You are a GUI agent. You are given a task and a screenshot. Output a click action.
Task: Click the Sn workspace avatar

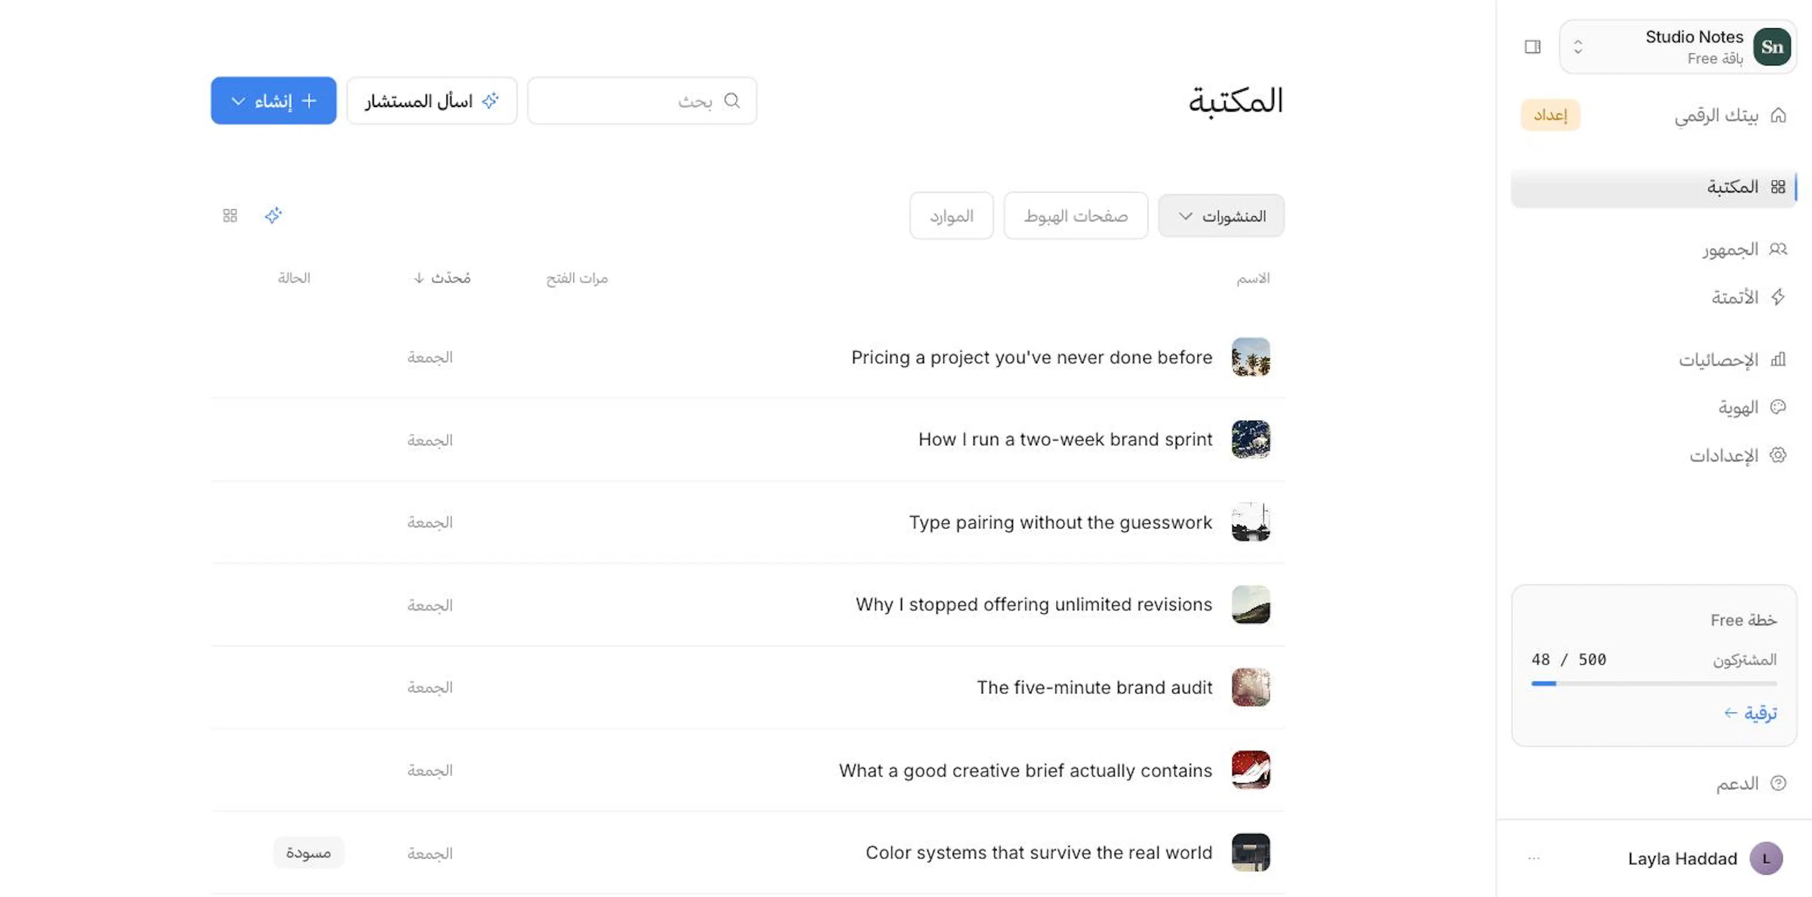click(x=1771, y=46)
